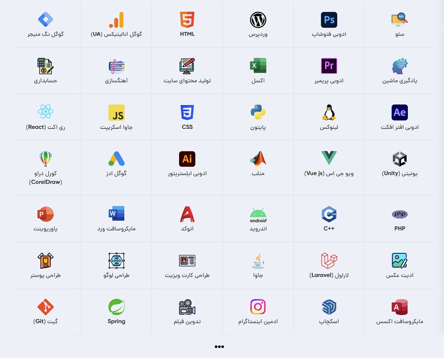Click the 'متلب' text label
Viewport: 444px width, 358px height.
[258, 173]
